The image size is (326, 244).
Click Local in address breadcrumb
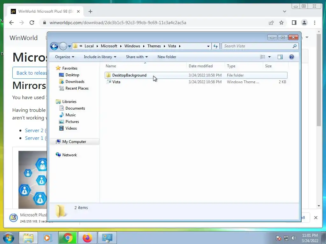(89, 46)
